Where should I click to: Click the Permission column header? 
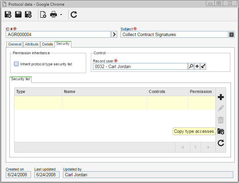pyautogui.click(x=202, y=92)
